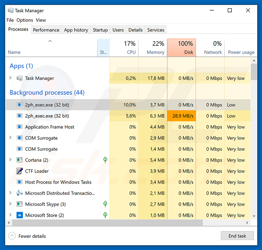Sort by the 22% Memory column header
This screenshot has width=262, height=250.
(x=153, y=48)
